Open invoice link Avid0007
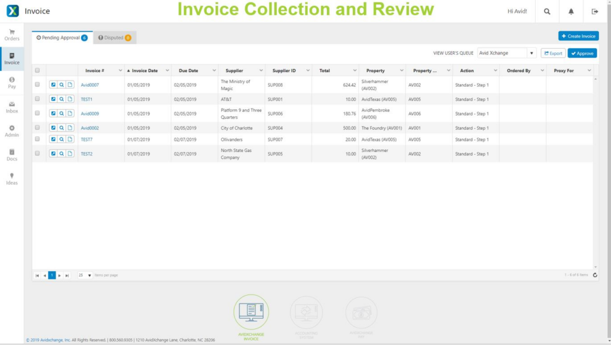Screen dimensions: 611x345 [x=90, y=85]
